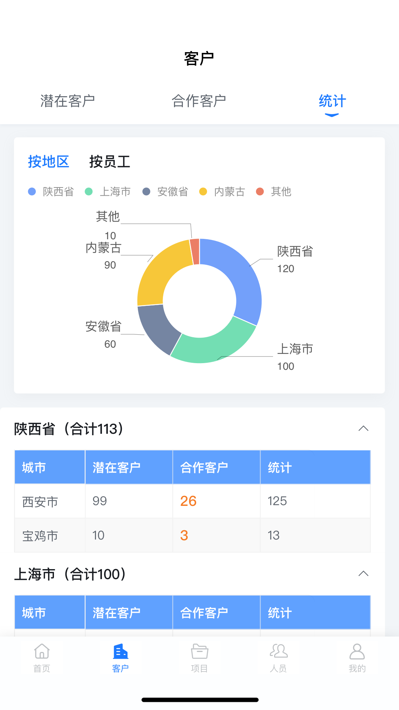Toggle 其他 legend dot in chart

pyautogui.click(x=260, y=192)
